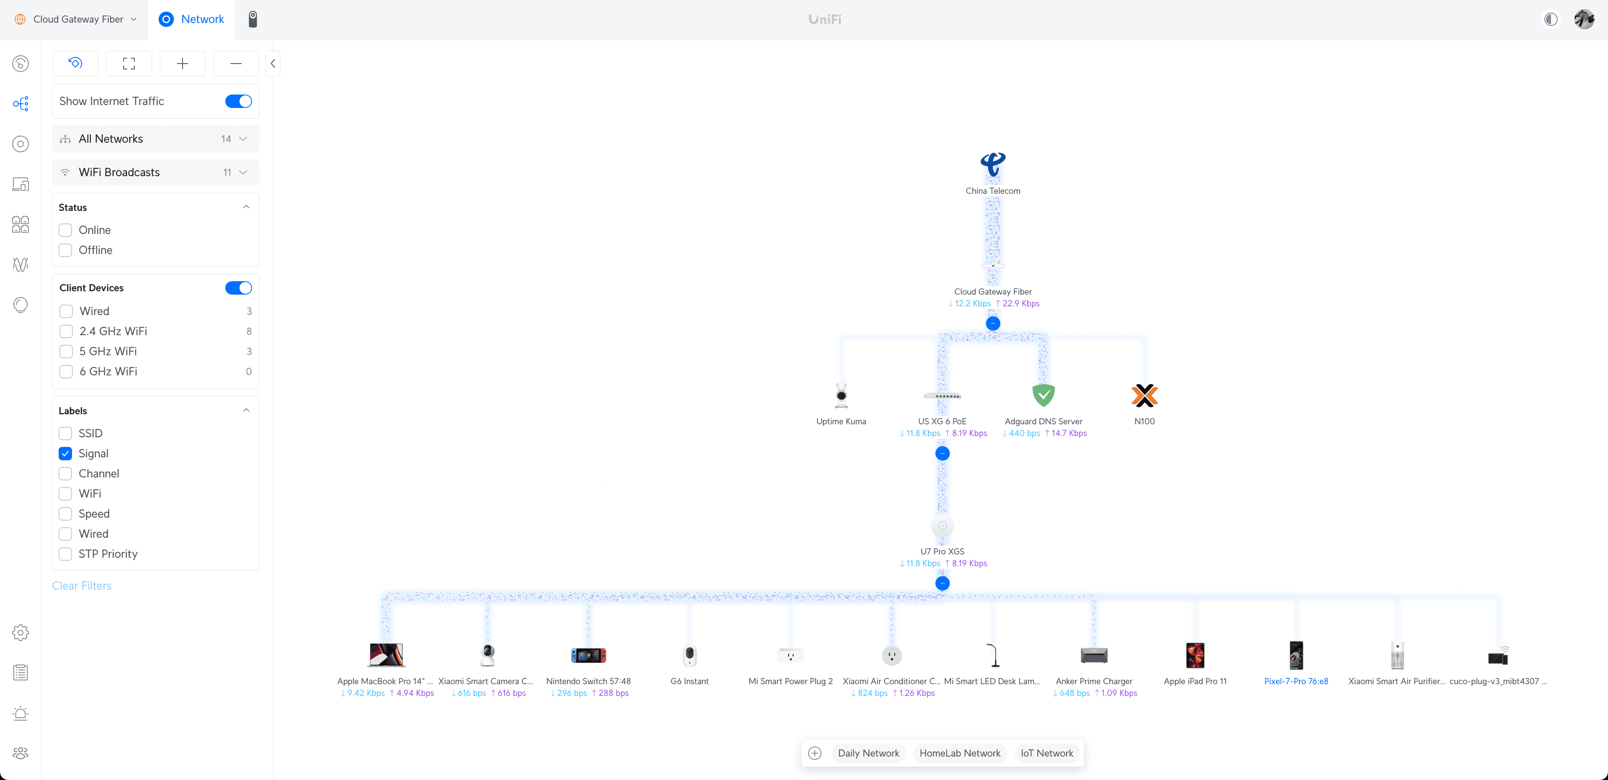Viewport: 1608px width, 780px height.
Task: Collapse the Status section
Action: pos(246,207)
